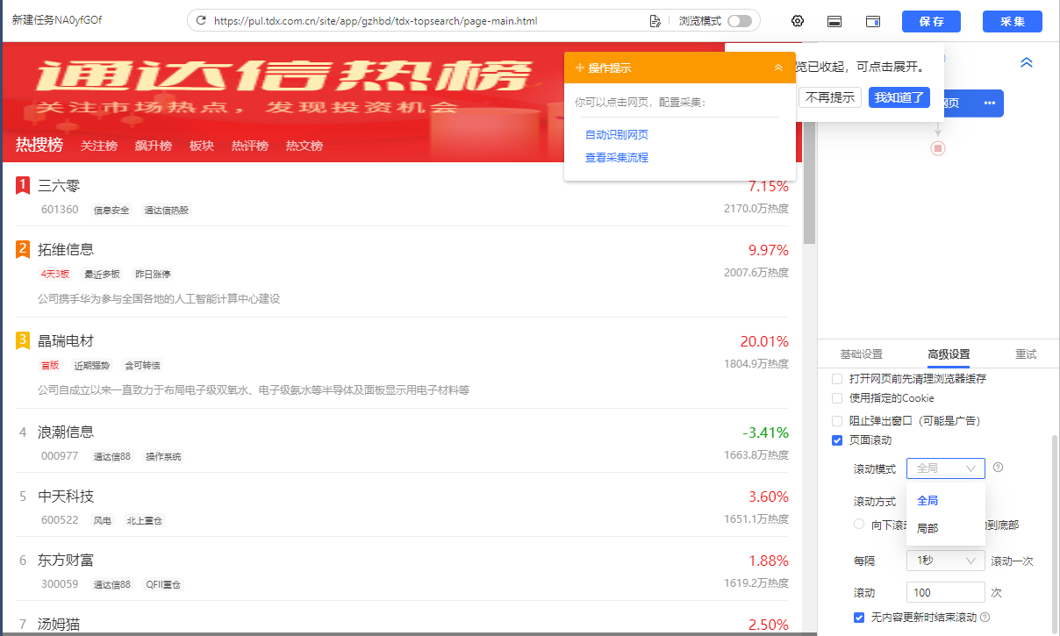Image resolution: width=1060 pixels, height=636 pixels.
Task: Click the rank 1 badge for 三六零
Action: click(23, 186)
